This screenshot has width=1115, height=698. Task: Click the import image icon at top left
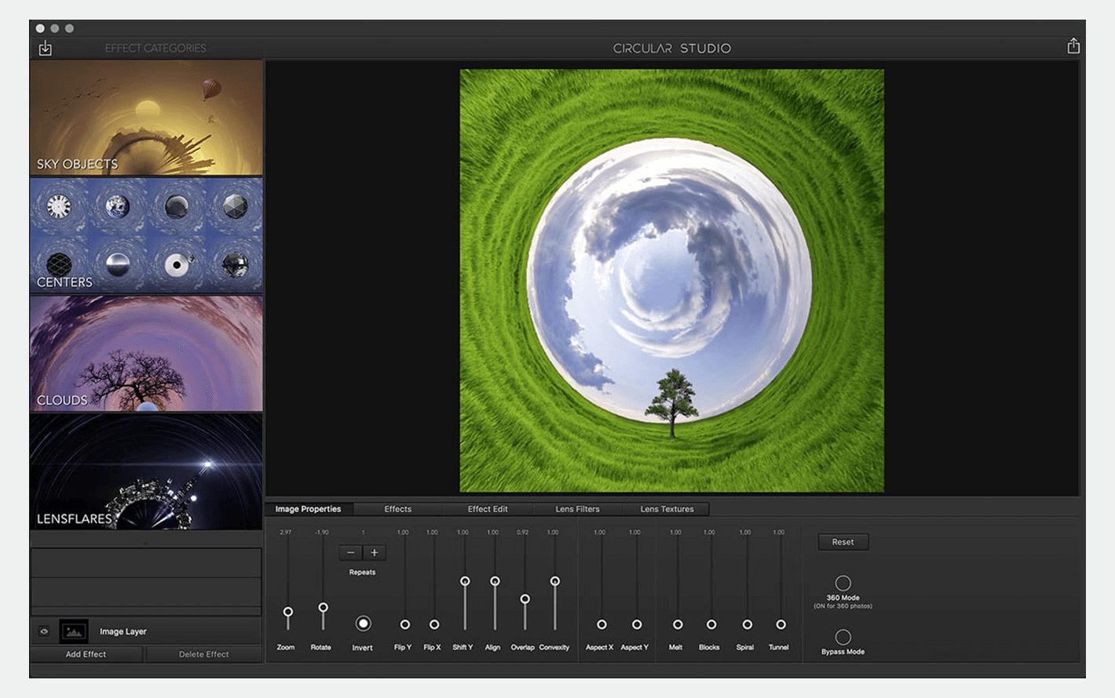click(46, 49)
